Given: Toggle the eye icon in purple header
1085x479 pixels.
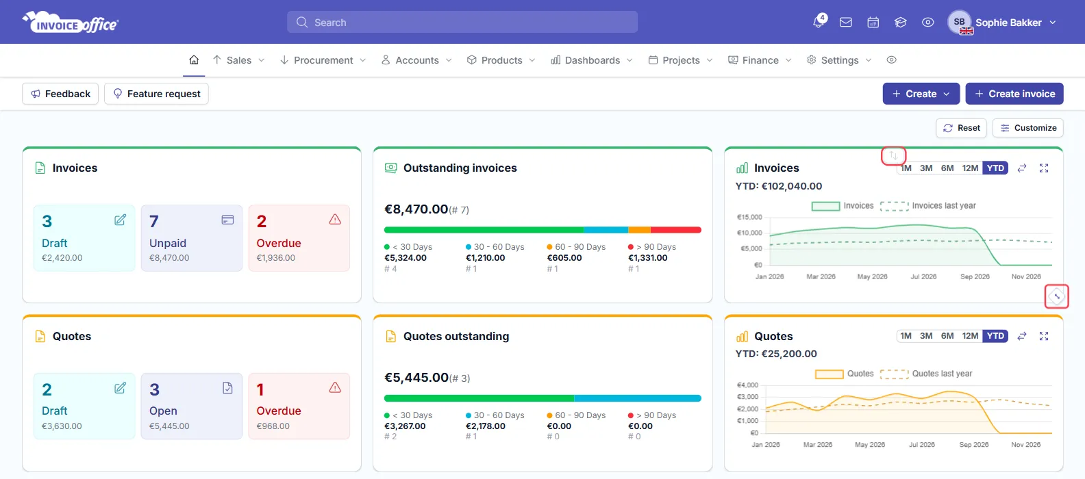Looking at the screenshot, I should click(928, 23).
